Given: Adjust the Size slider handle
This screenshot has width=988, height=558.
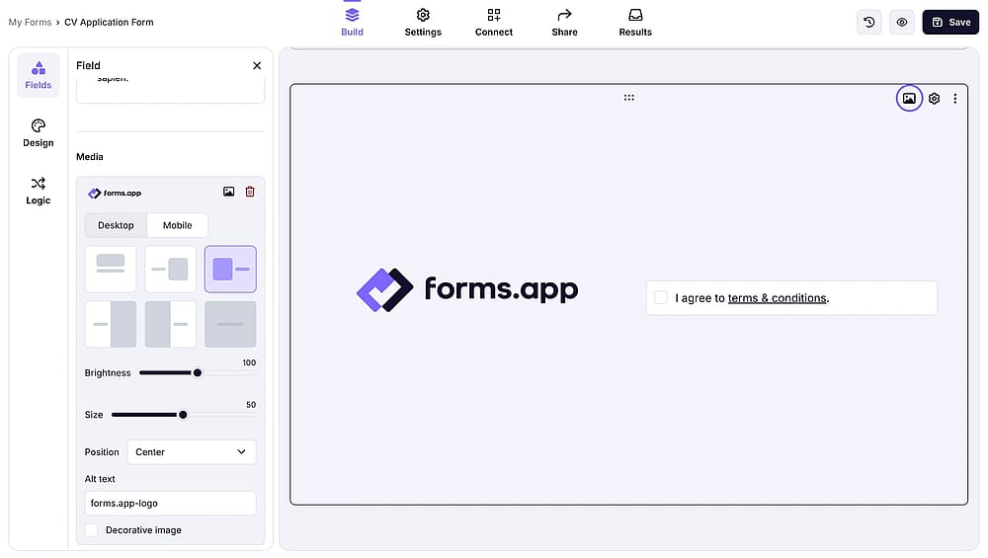Looking at the screenshot, I should pyautogui.click(x=183, y=415).
